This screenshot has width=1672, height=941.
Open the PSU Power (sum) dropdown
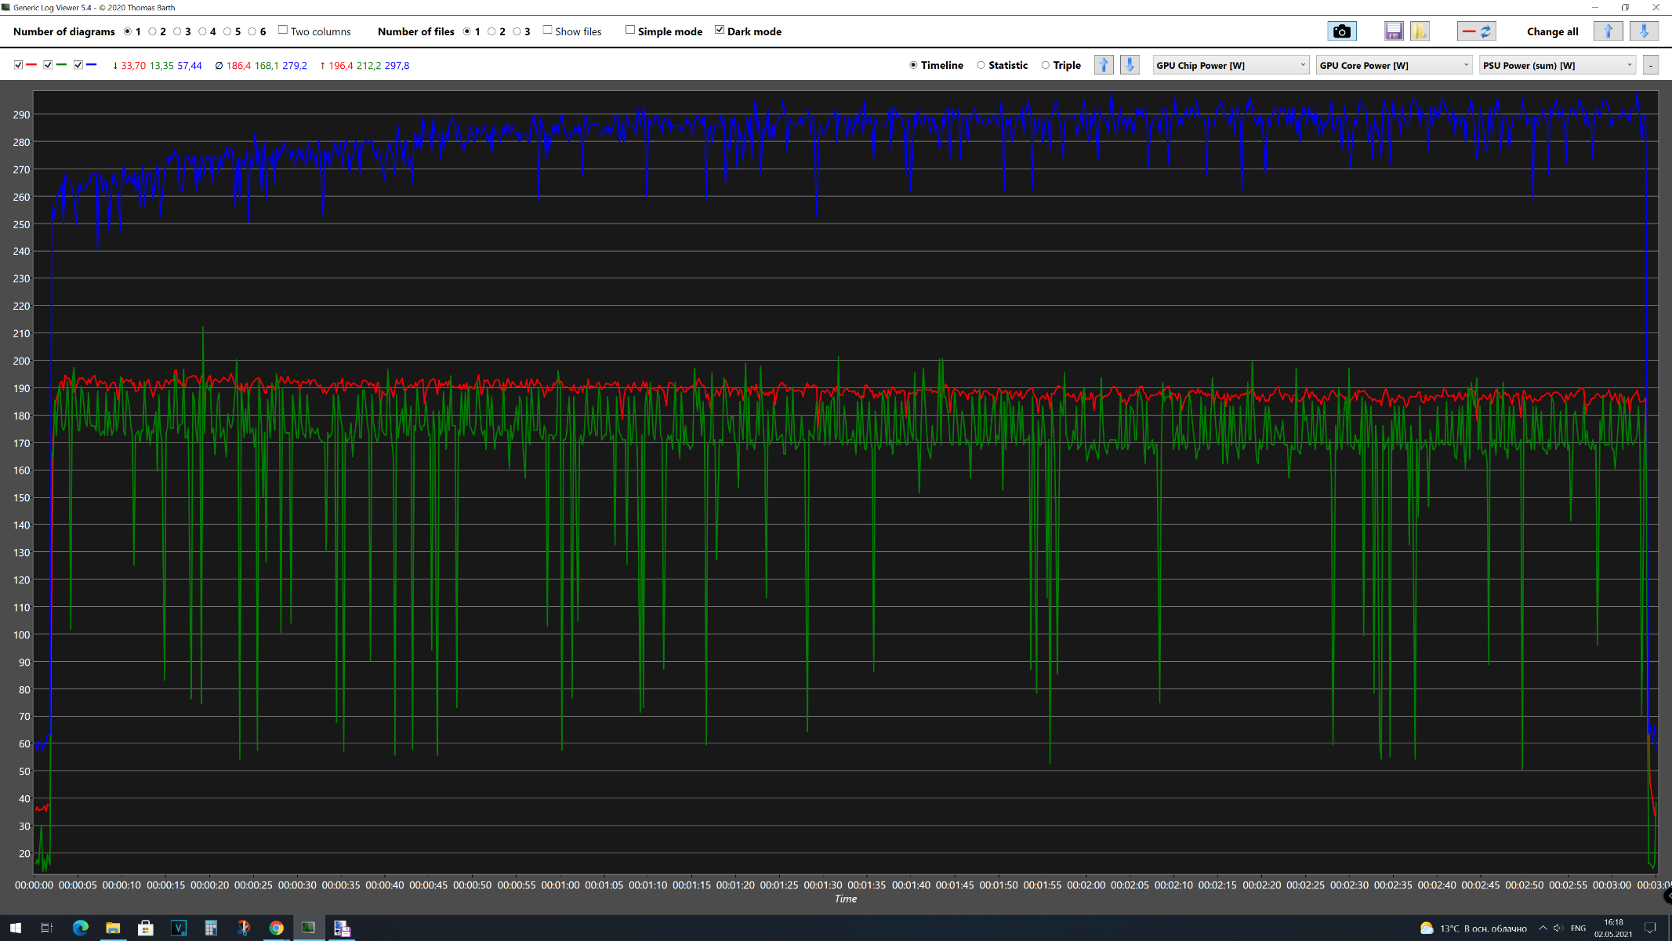[1557, 65]
